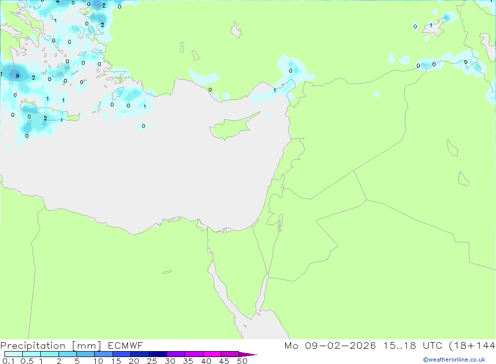Screen dimensions: 496x364
Task: Click the above-50 arrow tip of legend
Action: tap(248, 354)
